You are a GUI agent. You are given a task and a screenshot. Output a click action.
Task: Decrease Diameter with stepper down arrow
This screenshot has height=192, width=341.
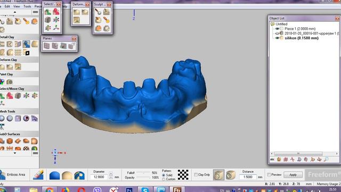pyautogui.click(x=111, y=178)
